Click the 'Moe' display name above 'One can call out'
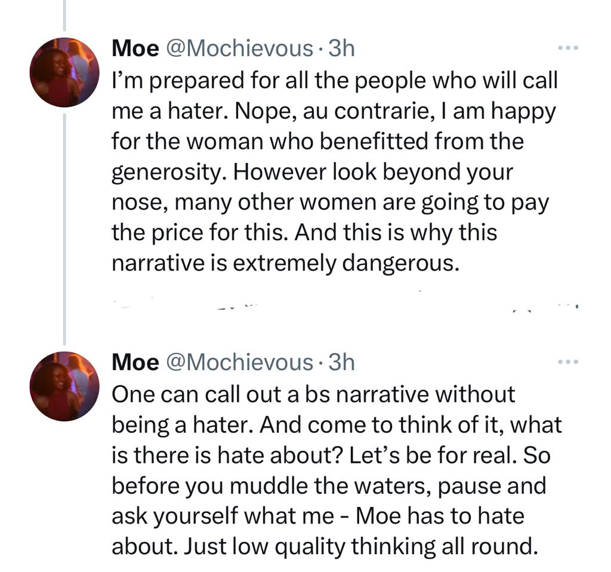Viewport: 611px width, 572px height. point(135,362)
